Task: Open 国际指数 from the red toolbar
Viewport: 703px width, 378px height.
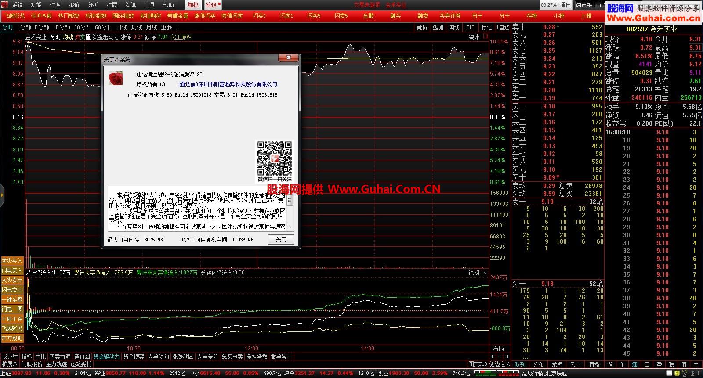Action: pyautogui.click(x=123, y=16)
